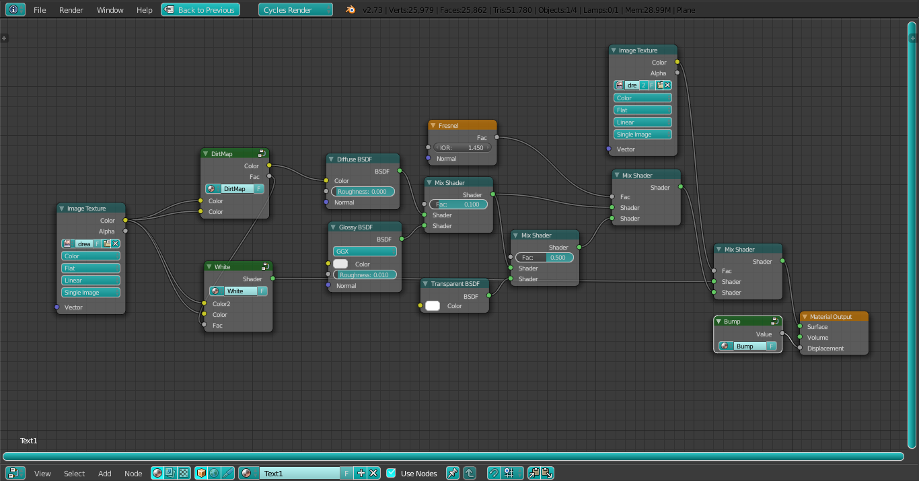Toggle fake user F on Text1 material
Screen dimensions: 919x481
pyautogui.click(x=346, y=473)
